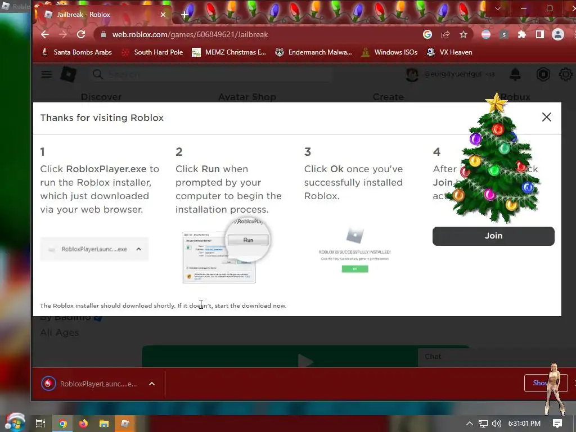This screenshot has width=576, height=432.
Task: Open the Action Center notifications icon
Action: (x=557, y=424)
